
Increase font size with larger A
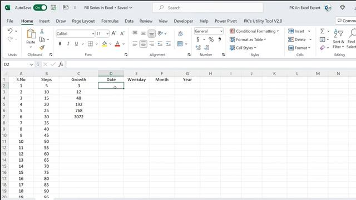point(114,33)
